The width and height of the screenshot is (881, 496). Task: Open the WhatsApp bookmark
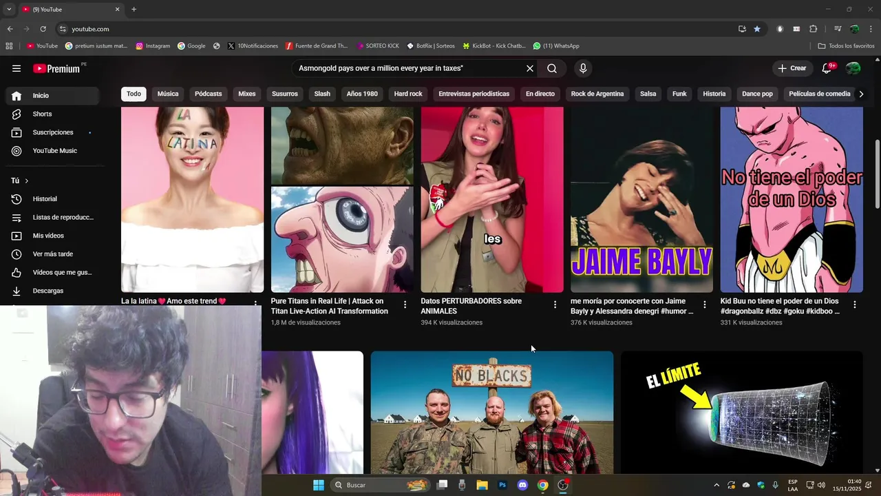(x=556, y=46)
